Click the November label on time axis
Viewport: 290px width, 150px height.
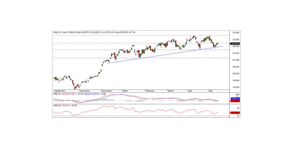click(x=85, y=91)
